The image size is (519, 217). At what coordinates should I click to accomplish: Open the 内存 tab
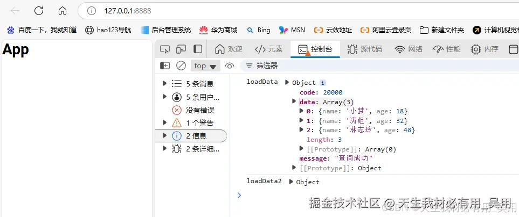(485, 49)
